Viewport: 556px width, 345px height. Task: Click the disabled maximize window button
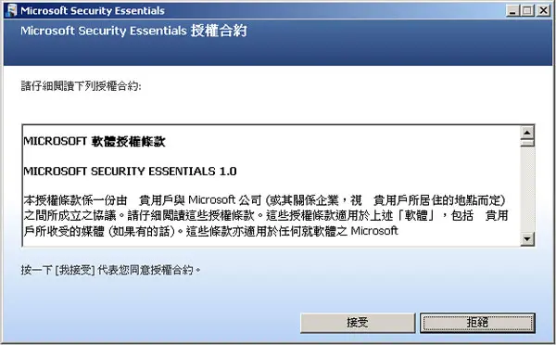pyautogui.click(x=527, y=10)
